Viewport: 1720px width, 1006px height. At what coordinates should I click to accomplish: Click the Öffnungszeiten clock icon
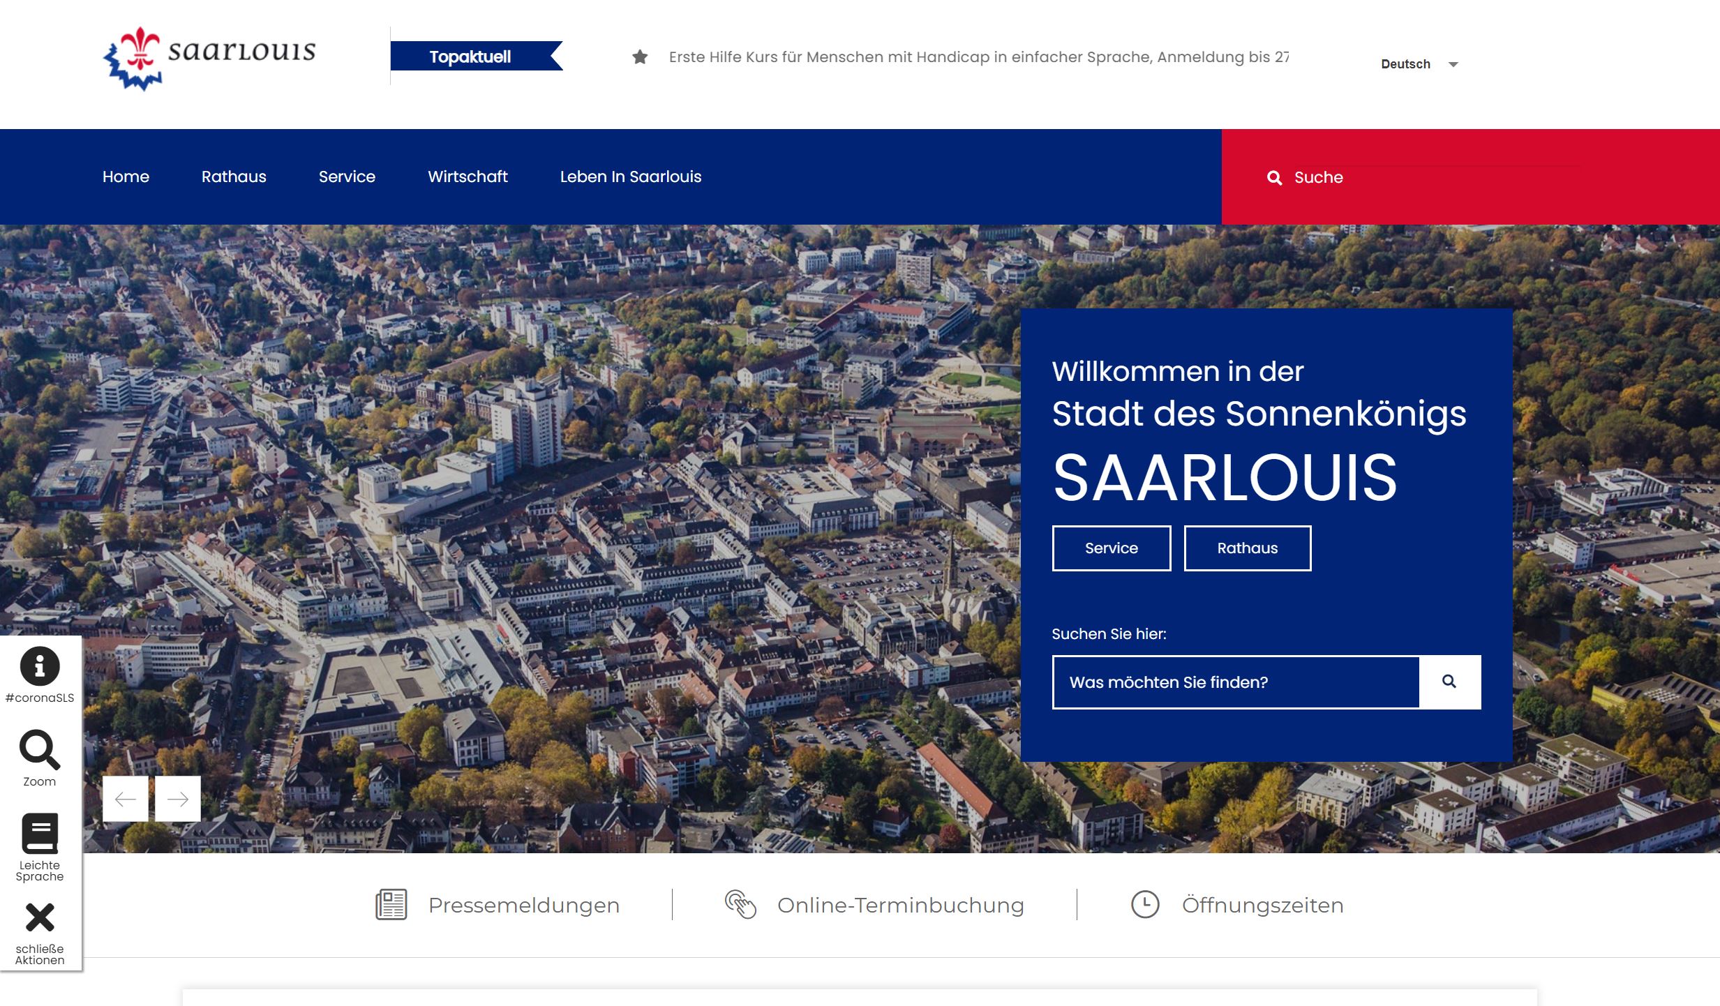(x=1145, y=905)
